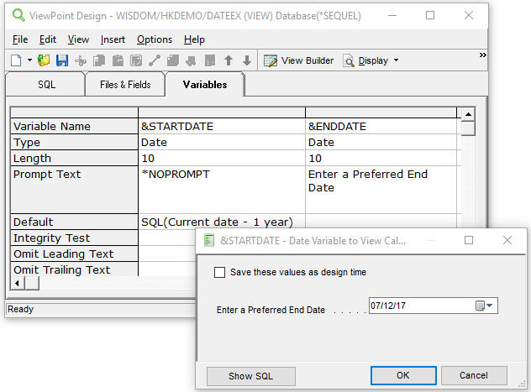Click the Cut scissors icon

coord(81,61)
